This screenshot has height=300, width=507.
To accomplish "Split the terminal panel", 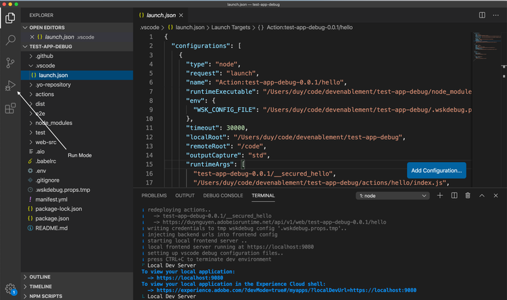I will tap(453, 195).
